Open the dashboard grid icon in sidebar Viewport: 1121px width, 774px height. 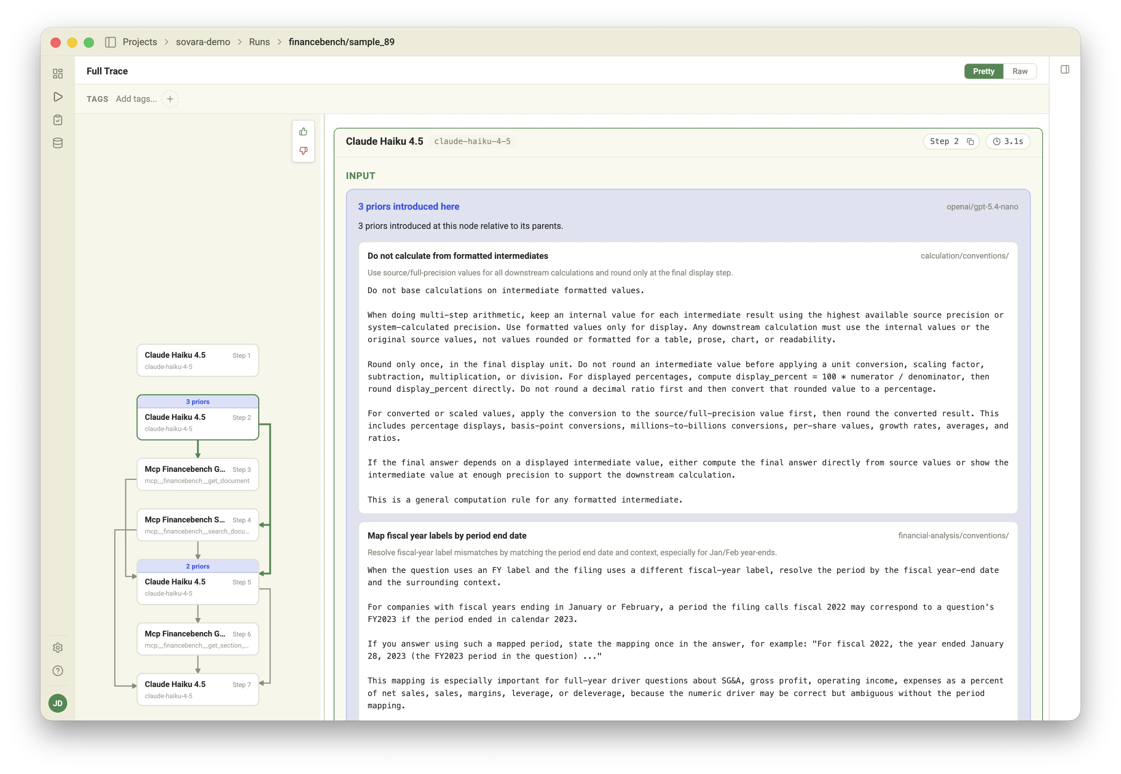[58, 74]
